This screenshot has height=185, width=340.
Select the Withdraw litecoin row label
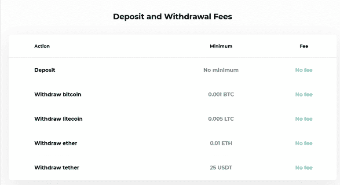tap(58, 118)
